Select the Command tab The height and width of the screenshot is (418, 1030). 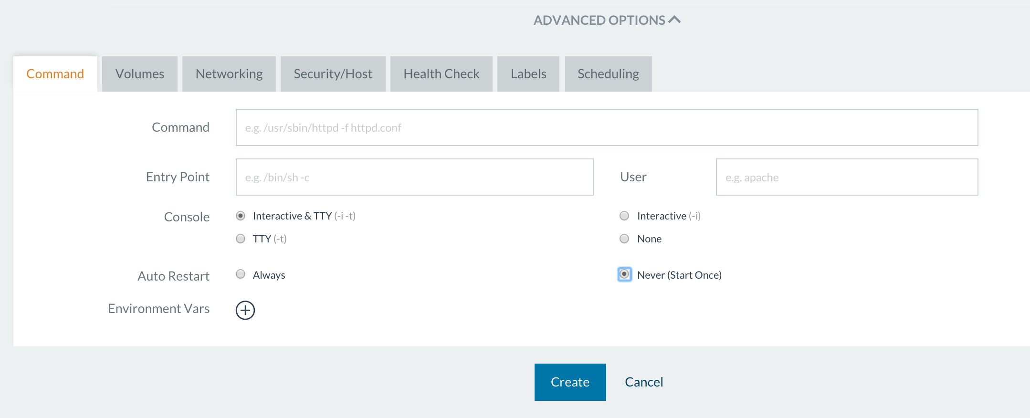55,74
